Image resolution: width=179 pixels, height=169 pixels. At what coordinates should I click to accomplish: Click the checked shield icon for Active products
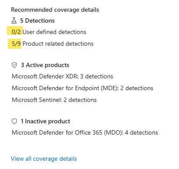14,65
